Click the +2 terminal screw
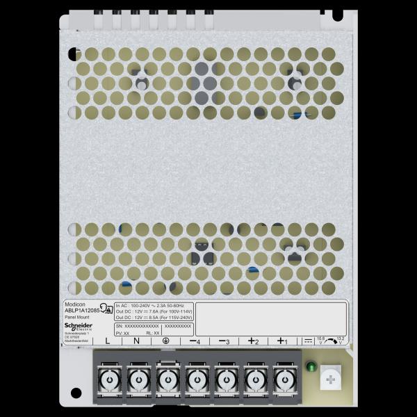Image resolution: width=417 pixels, height=417 pixels. (x=253, y=380)
